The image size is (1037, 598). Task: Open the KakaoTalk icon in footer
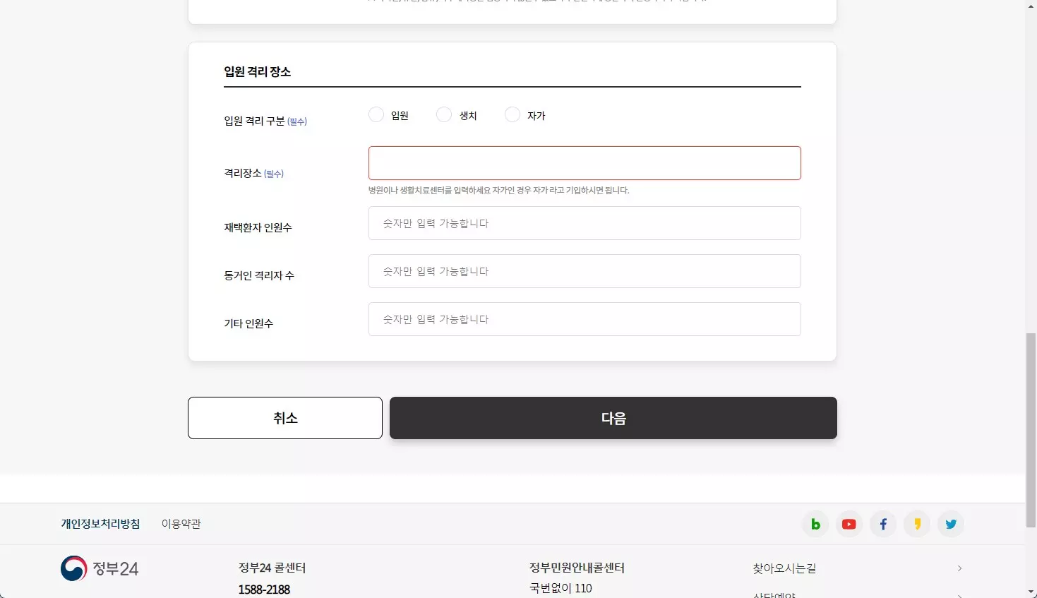coord(916,524)
